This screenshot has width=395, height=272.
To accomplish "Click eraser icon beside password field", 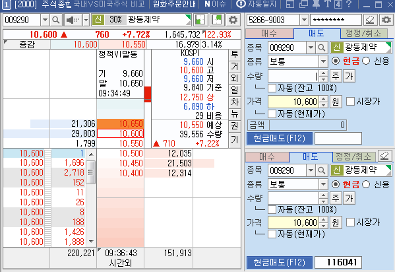I will pyautogui.click(x=370, y=20).
